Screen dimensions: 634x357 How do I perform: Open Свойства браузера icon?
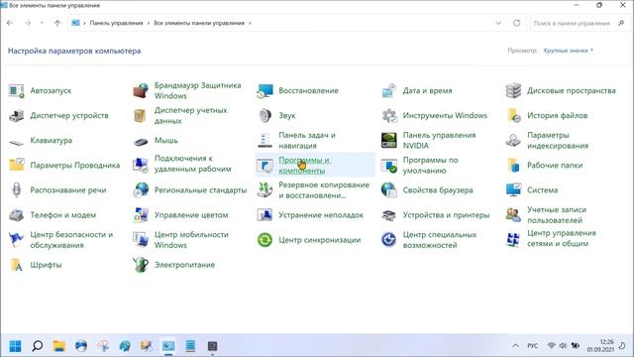389,189
